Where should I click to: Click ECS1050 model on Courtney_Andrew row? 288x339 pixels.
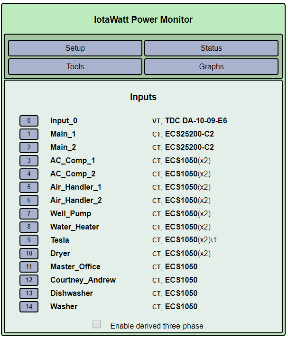[x=181, y=280]
